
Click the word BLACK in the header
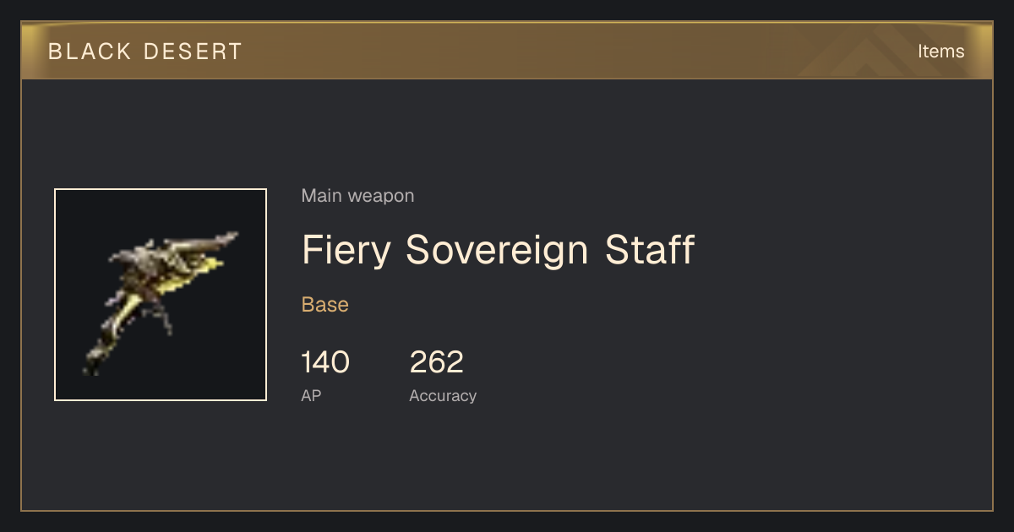point(89,52)
